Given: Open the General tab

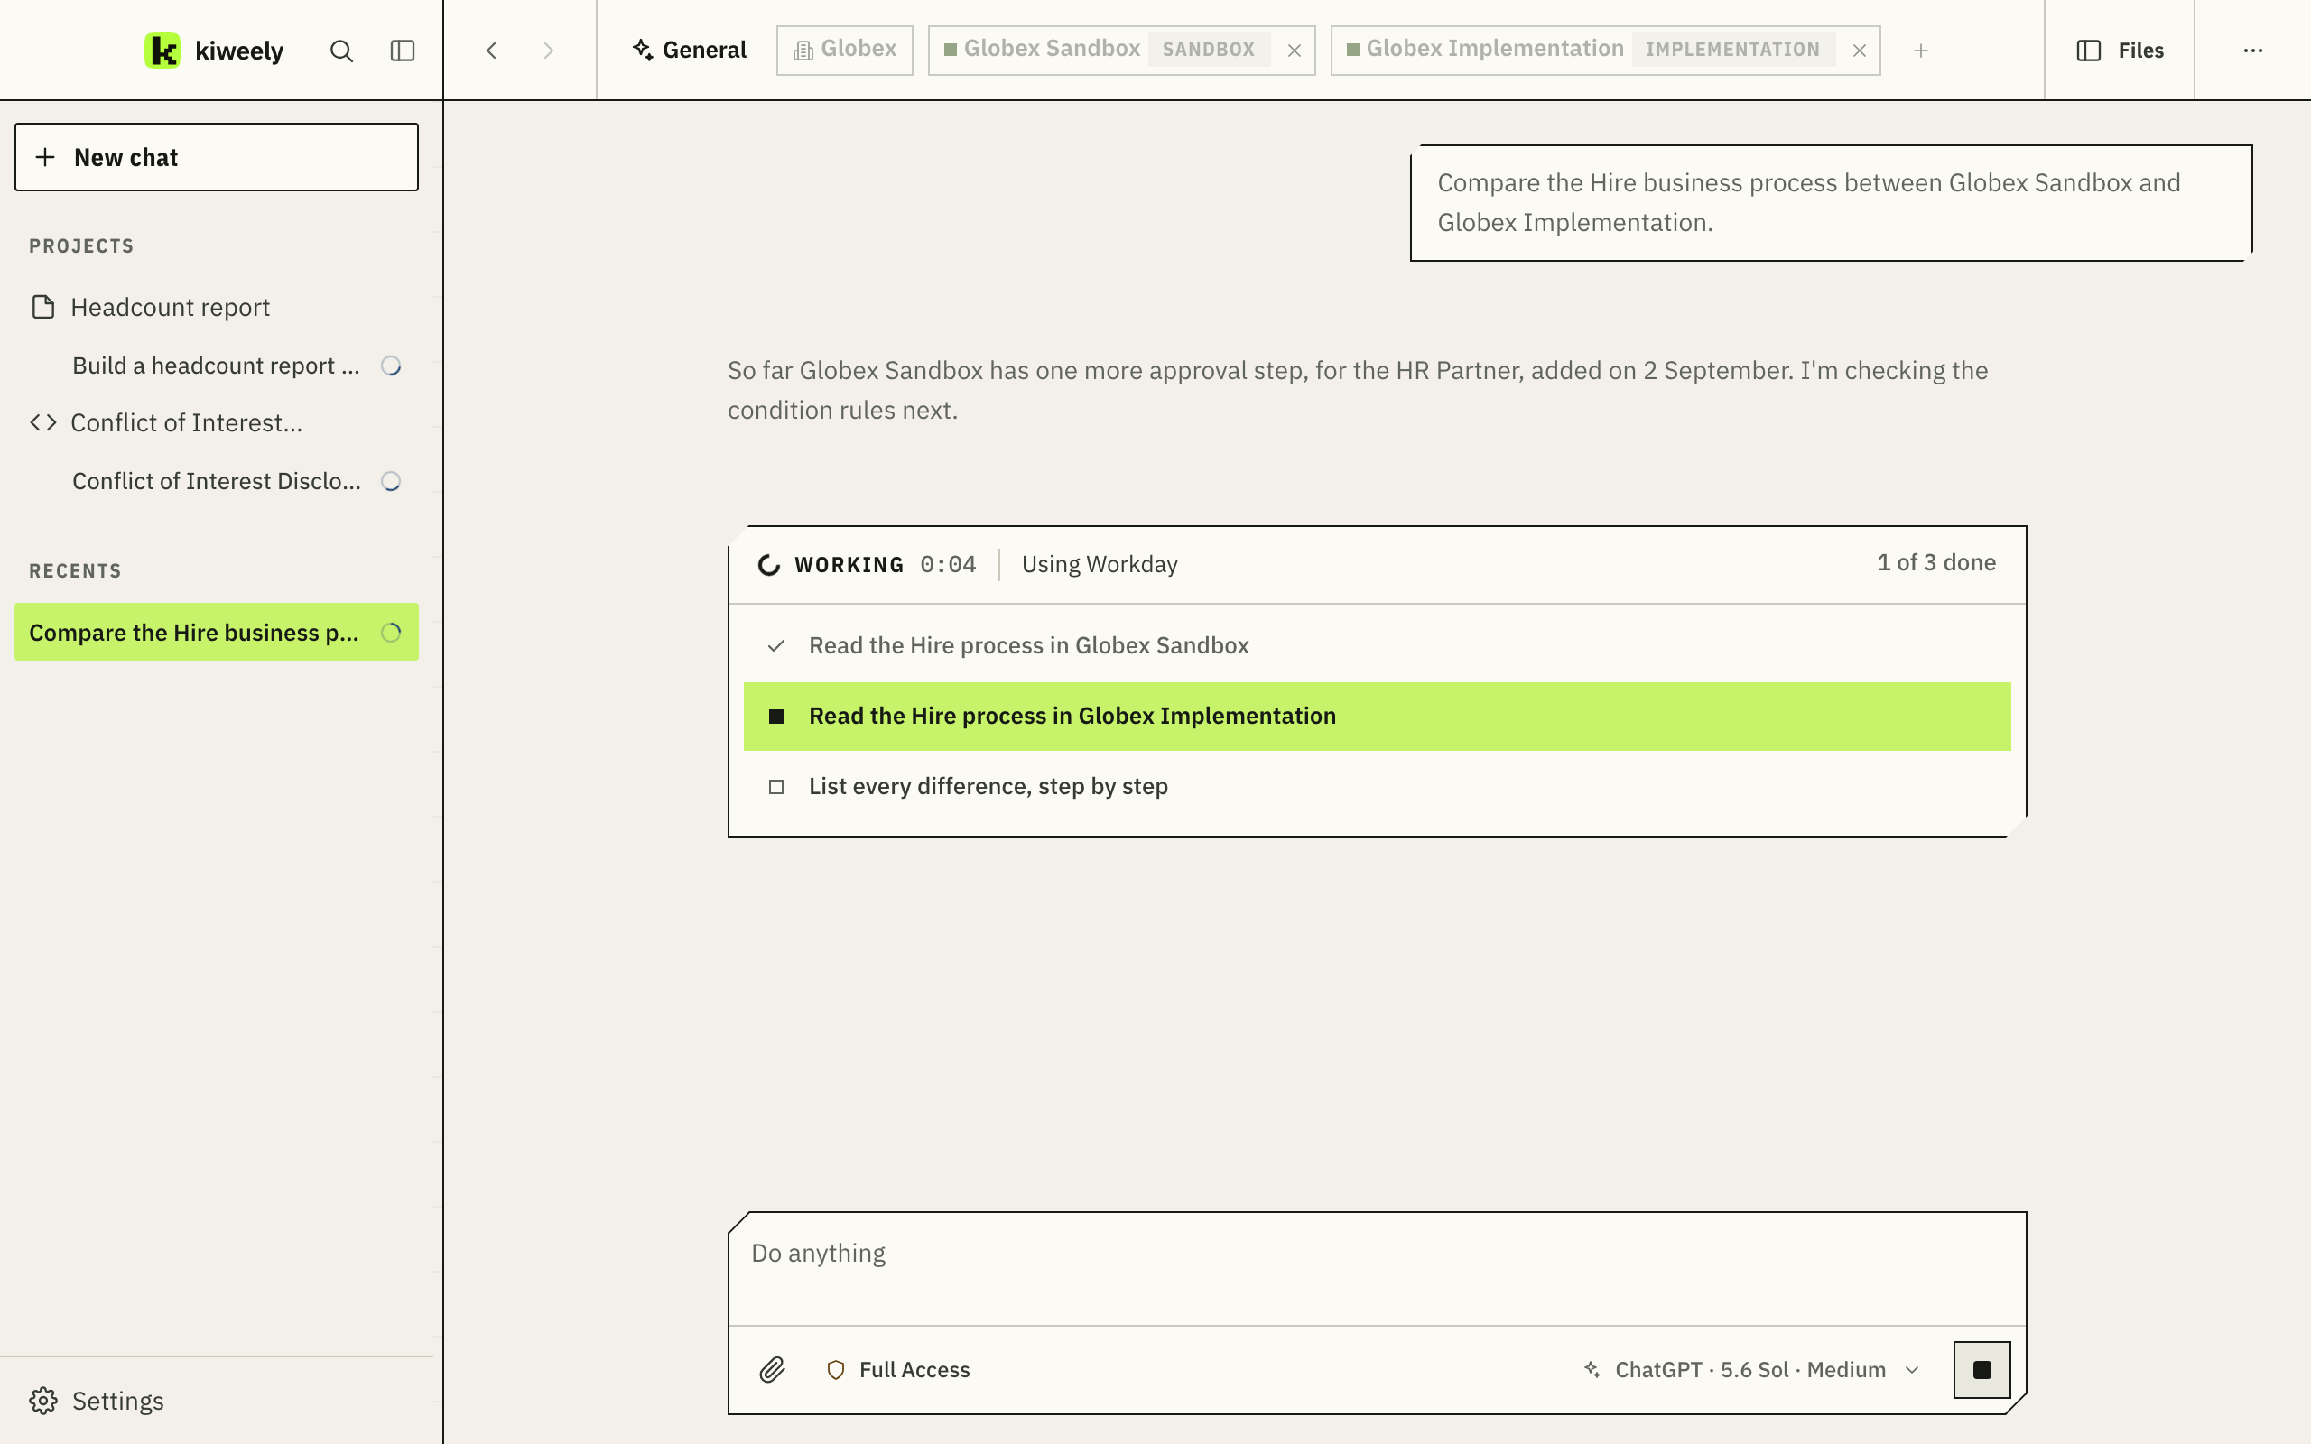Looking at the screenshot, I should pyautogui.click(x=690, y=50).
